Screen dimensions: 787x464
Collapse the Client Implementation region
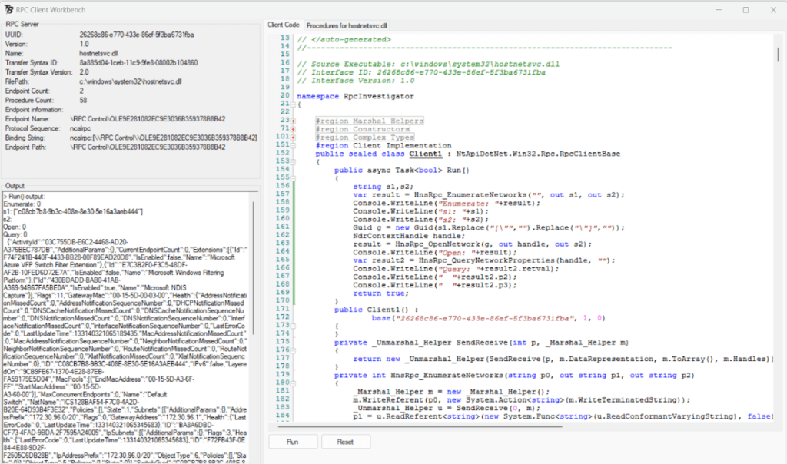pos(294,145)
